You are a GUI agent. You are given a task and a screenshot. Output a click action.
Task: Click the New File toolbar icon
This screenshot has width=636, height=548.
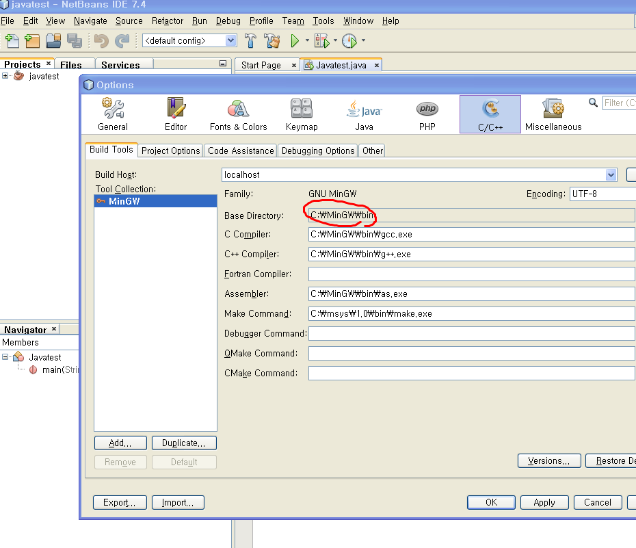[11, 41]
